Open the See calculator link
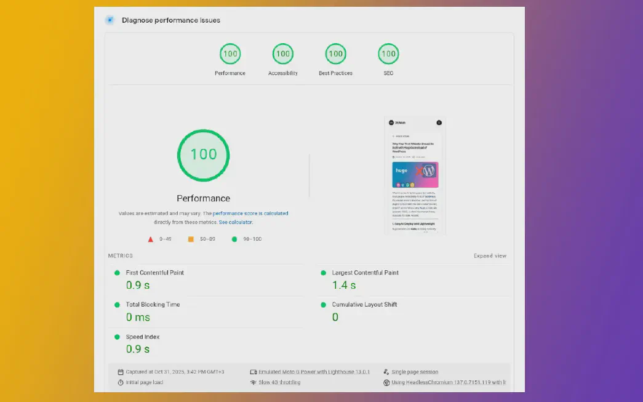The image size is (643, 402). point(236,222)
